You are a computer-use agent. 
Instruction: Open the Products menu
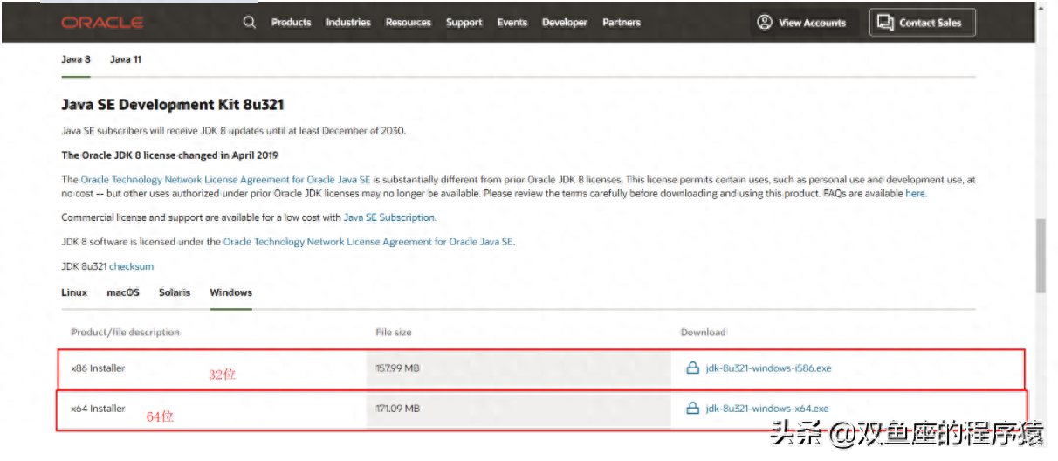(291, 23)
